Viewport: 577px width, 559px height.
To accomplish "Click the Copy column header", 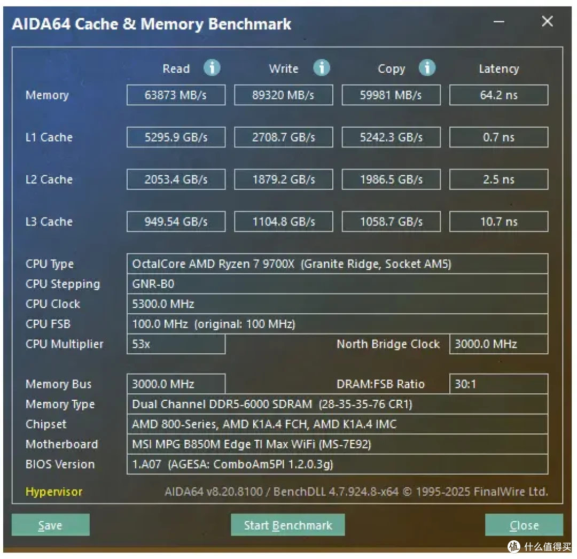I will tap(391, 69).
